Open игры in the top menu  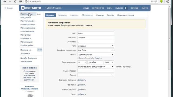coord(109,8)
